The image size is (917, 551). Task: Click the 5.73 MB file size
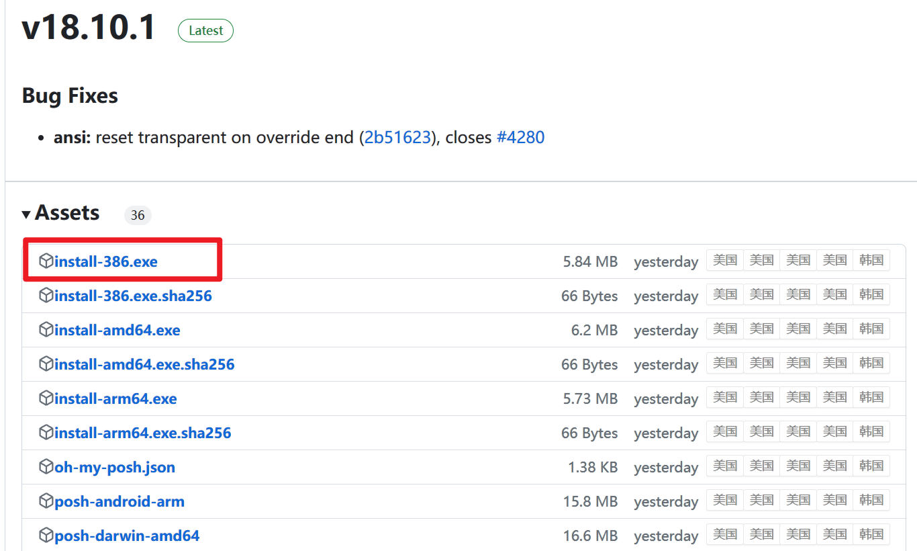click(x=590, y=398)
